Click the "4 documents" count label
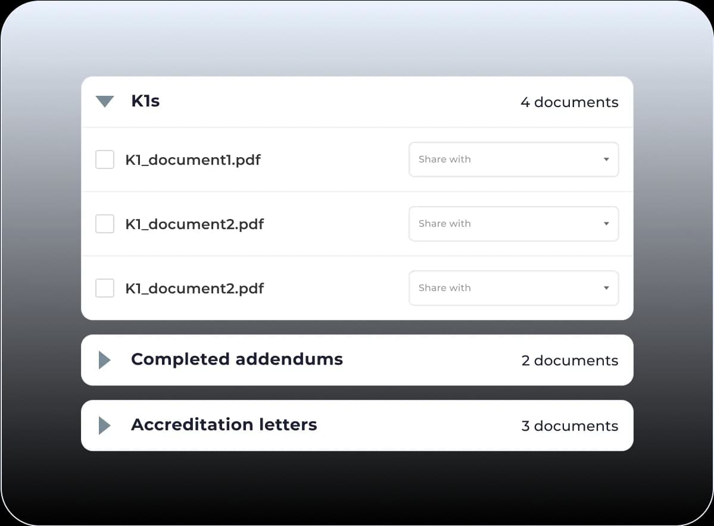The width and height of the screenshot is (714, 526). click(569, 102)
